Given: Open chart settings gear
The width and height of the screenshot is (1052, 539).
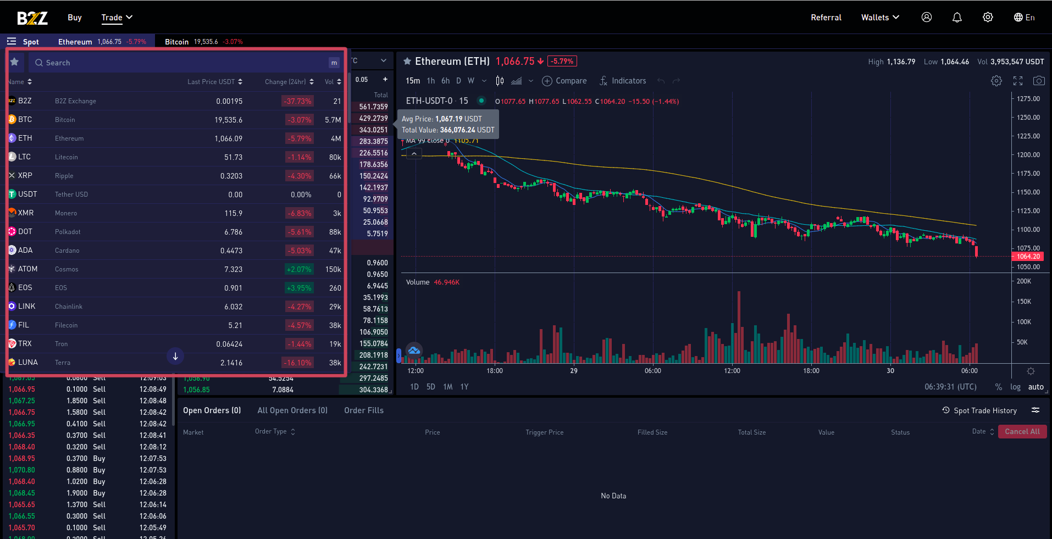Looking at the screenshot, I should [996, 81].
